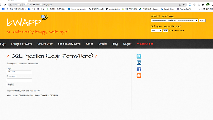Viewport: 213px width, 120px height.
Task: Focus the Password input field
Action: 19,80
